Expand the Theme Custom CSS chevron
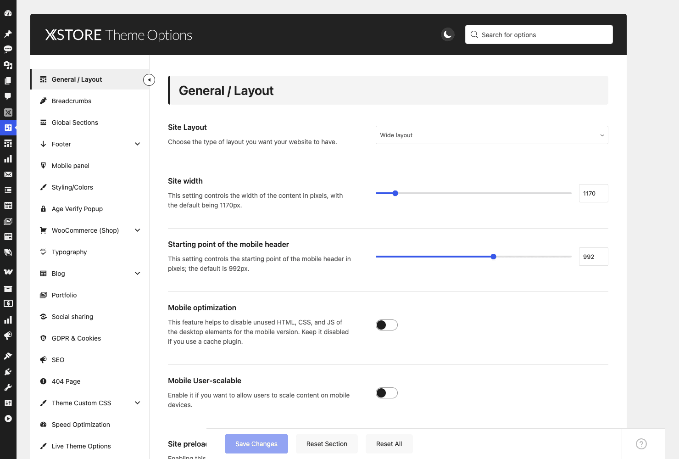Screen dimensions: 679x459 [x=137, y=403]
